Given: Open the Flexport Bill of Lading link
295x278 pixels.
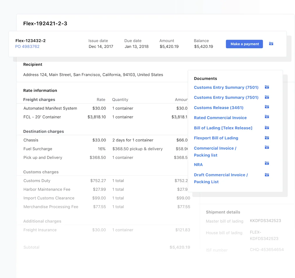Looking at the screenshot, I should coord(216,138).
